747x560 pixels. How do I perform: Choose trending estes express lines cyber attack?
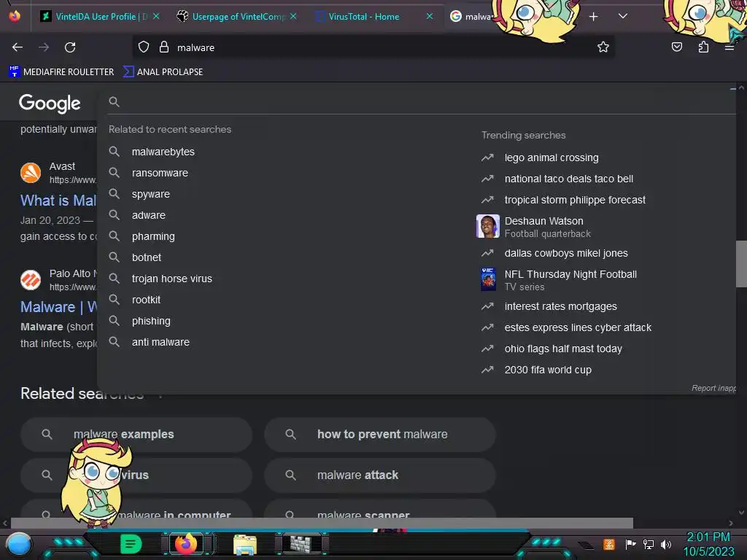pos(578,327)
